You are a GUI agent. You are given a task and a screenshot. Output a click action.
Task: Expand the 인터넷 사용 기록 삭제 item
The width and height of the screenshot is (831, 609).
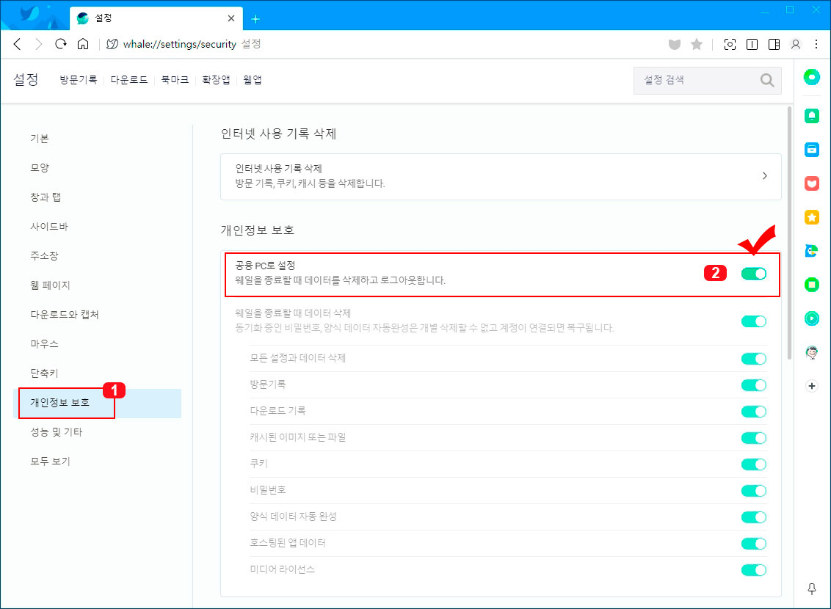[501, 176]
